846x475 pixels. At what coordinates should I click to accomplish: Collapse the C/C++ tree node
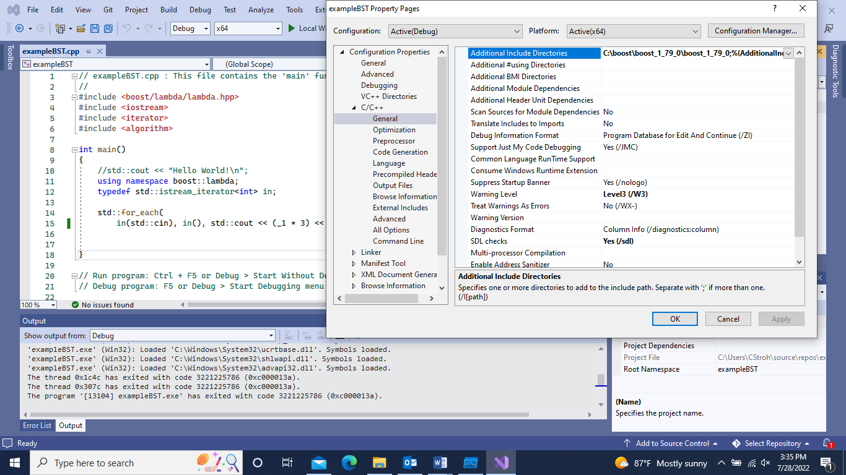[354, 108]
